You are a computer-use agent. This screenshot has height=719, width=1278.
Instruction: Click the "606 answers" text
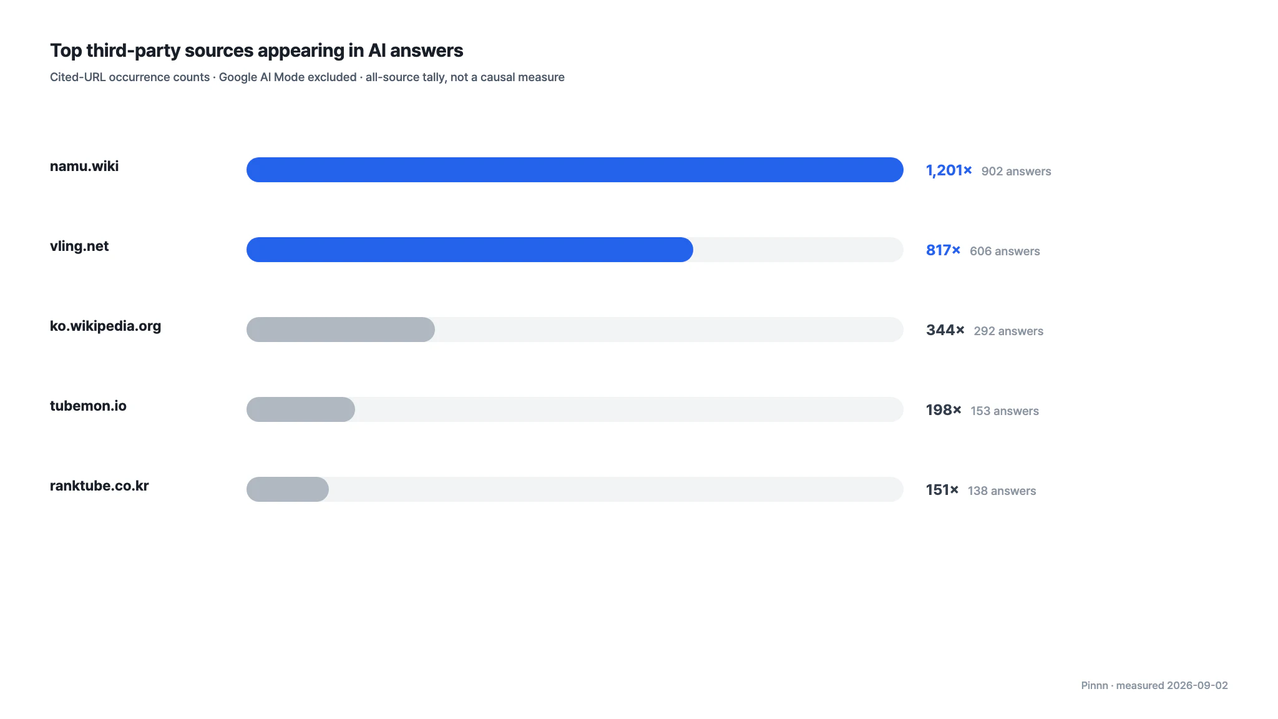1005,251
